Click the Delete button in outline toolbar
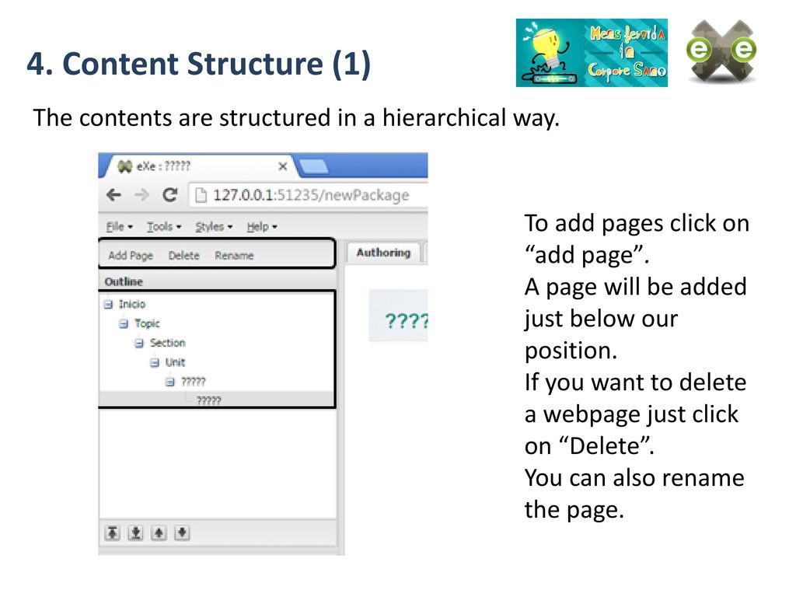796x597 pixels. pyautogui.click(x=183, y=255)
